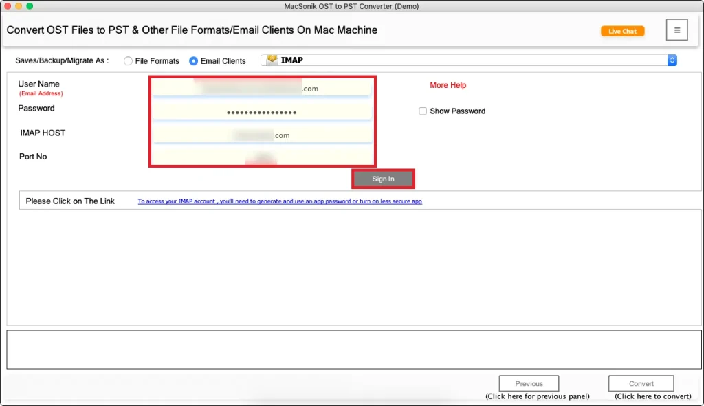Select the File Formats radio option
This screenshot has height=406, width=704.
click(x=129, y=61)
